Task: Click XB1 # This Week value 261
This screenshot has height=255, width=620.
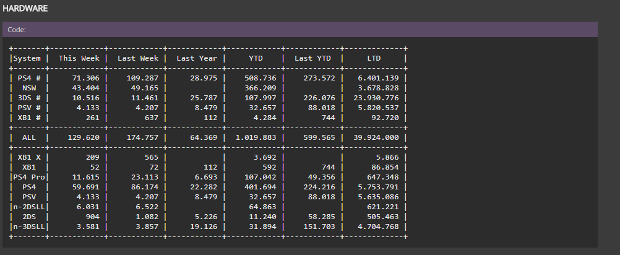Action: point(93,118)
